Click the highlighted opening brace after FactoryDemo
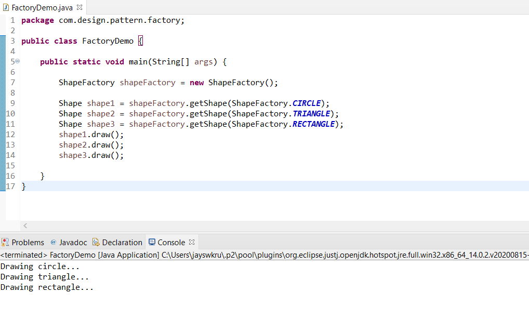529x320 pixels. coord(141,41)
